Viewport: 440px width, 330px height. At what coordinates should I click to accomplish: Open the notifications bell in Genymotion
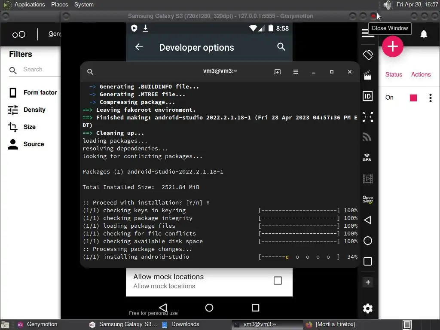(x=424, y=34)
